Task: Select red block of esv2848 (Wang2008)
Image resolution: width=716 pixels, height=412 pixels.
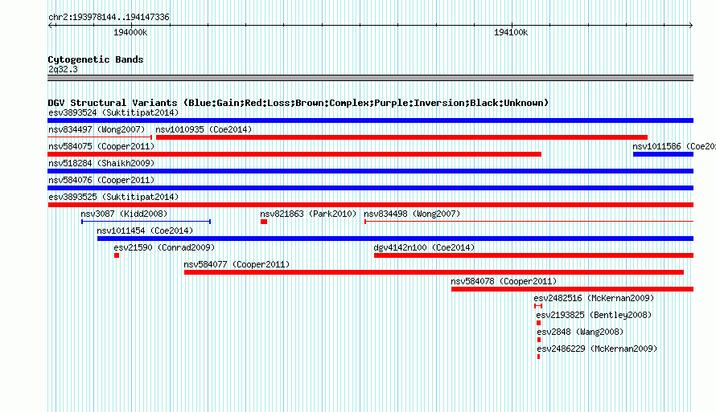Action: coord(539,340)
